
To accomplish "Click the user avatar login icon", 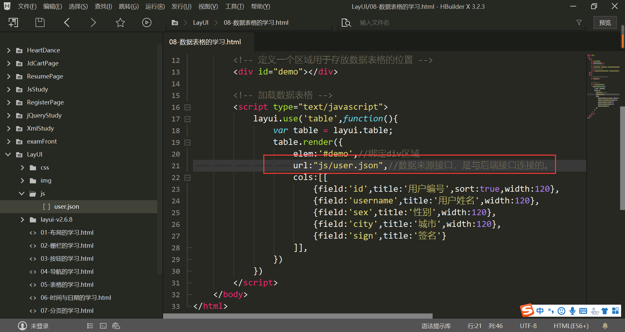I will click(22, 326).
